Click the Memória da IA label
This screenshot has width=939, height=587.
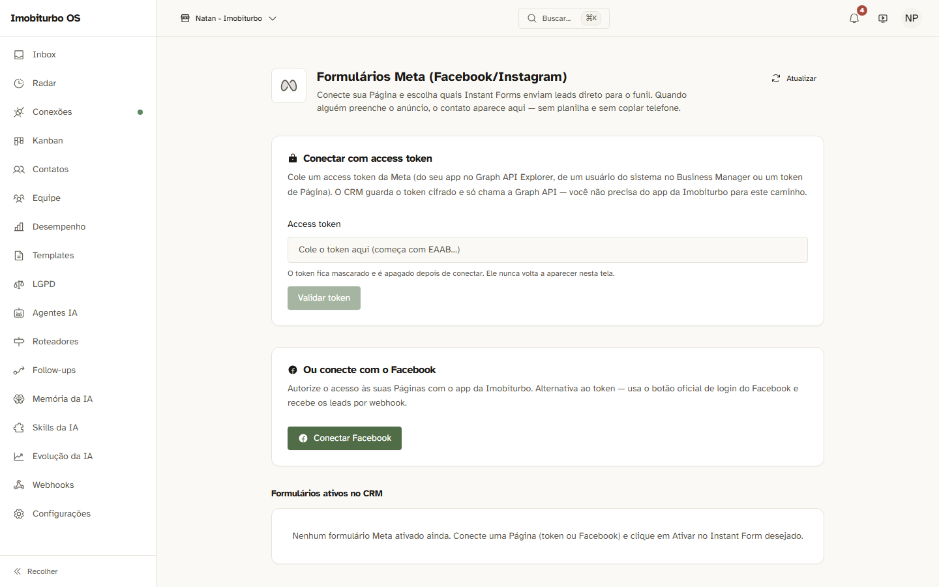coord(63,399)
